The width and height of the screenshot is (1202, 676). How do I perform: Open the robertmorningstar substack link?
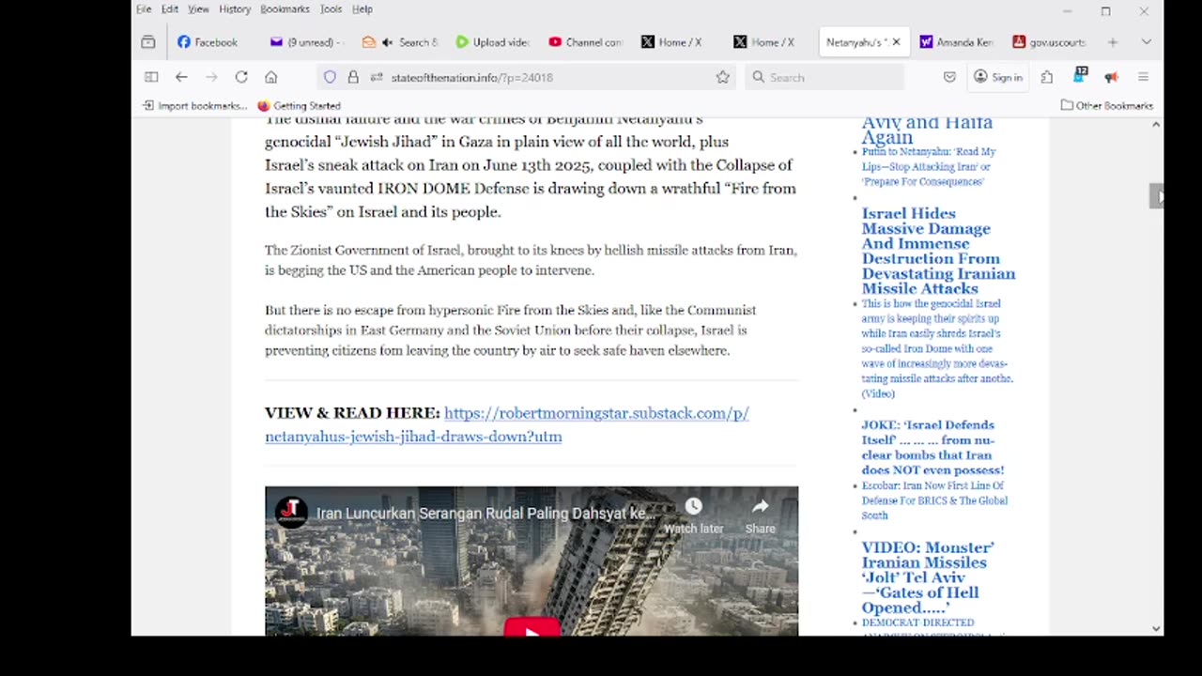(x=506, y=424)
